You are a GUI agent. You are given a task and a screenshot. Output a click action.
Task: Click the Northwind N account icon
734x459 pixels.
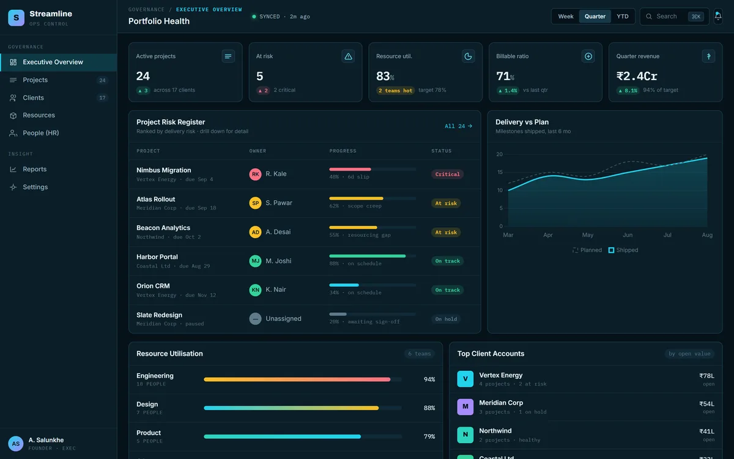click(x=465, y=435)
